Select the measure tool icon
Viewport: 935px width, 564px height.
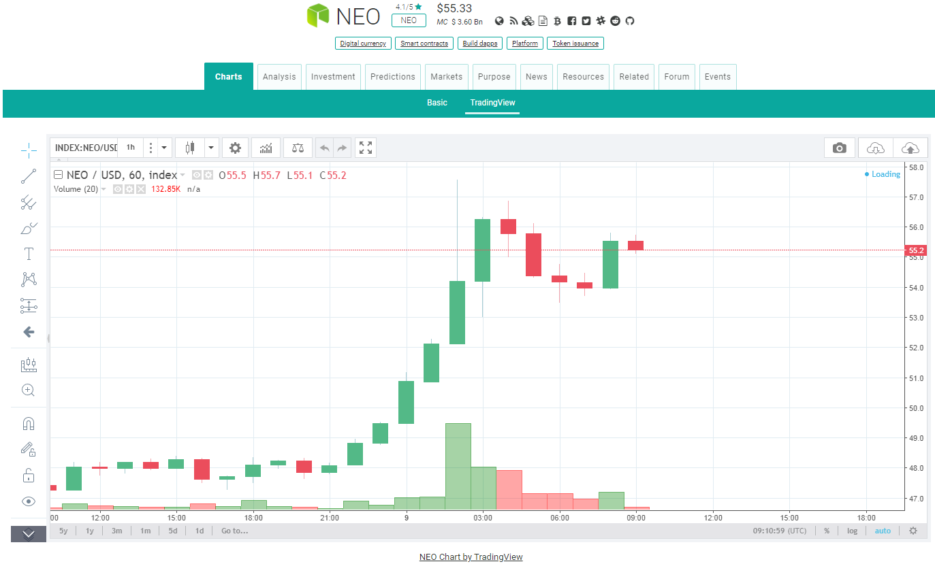(29, 365)
